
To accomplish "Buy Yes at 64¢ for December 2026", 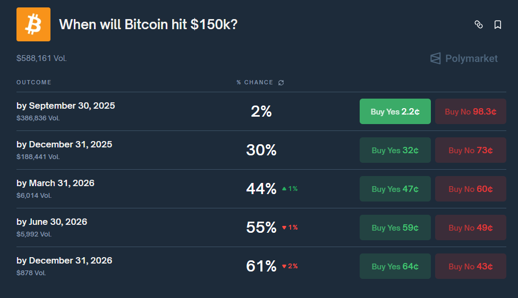I will 395,266.
